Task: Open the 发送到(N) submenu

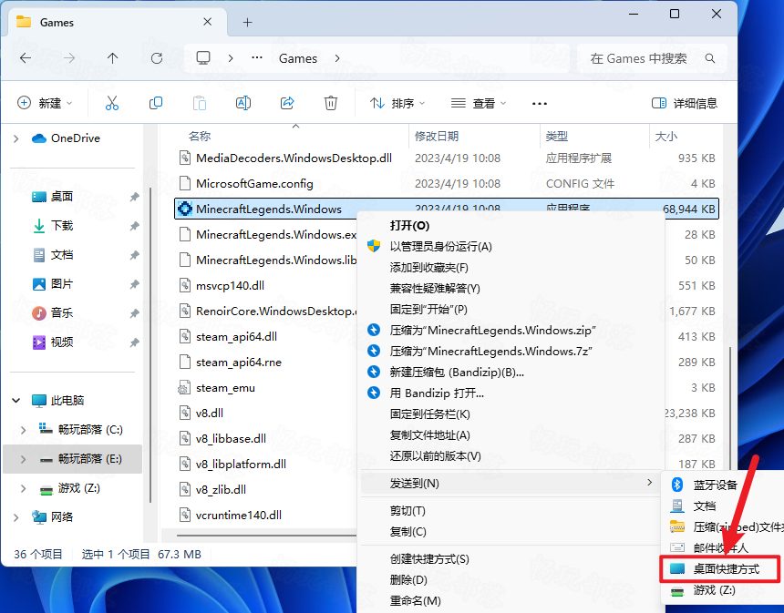Action: click(511, 483)
